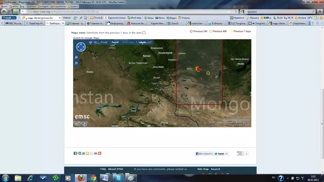
Task: Click the yellow Previous 7 days earthquake marker
Action: 208,73
